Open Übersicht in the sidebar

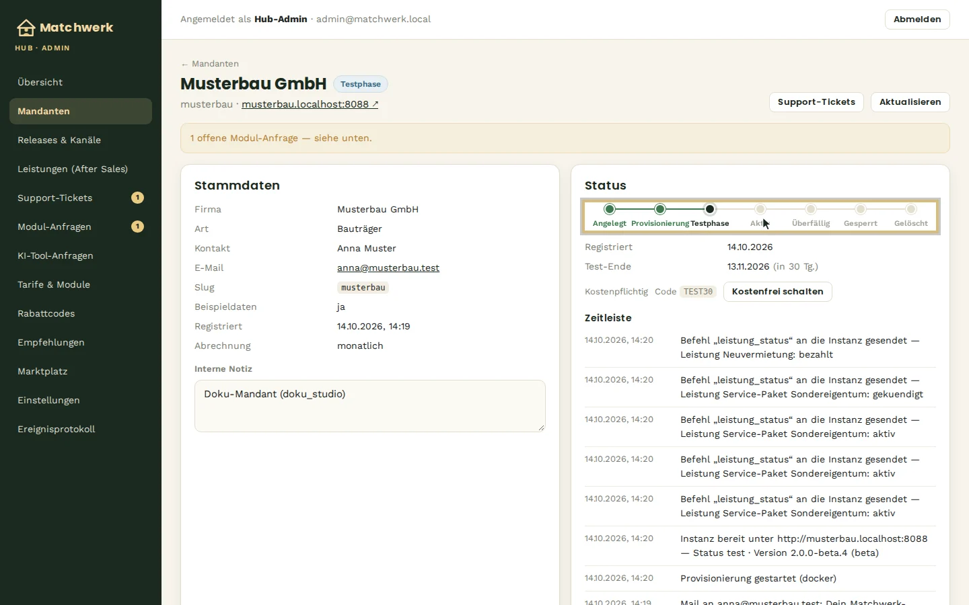[81, 82]
